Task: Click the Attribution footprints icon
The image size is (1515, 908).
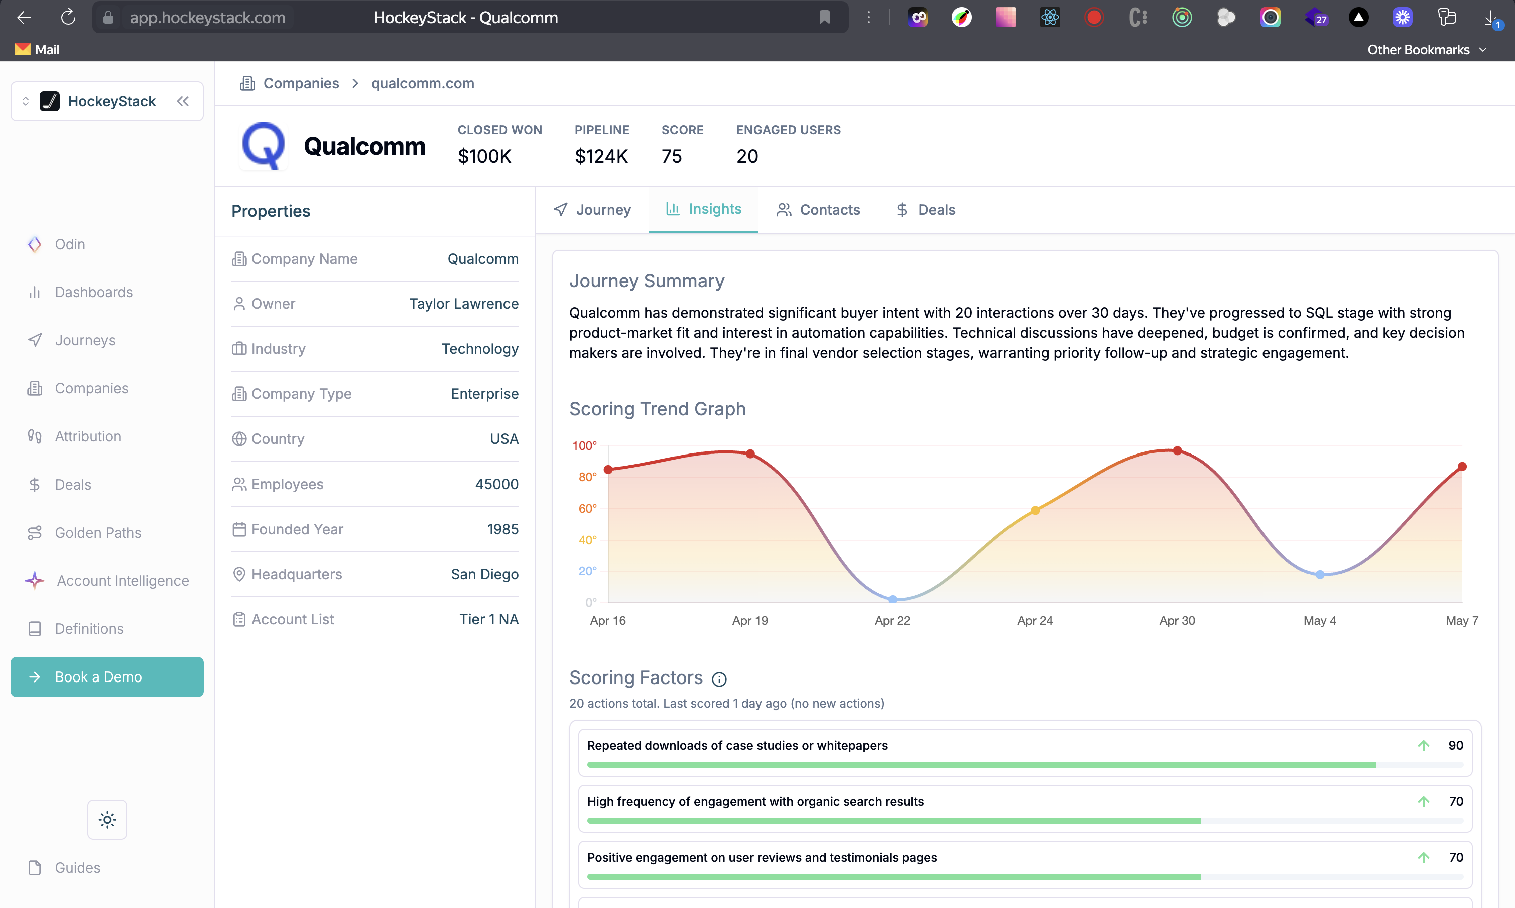Action: tap(34, 436)
